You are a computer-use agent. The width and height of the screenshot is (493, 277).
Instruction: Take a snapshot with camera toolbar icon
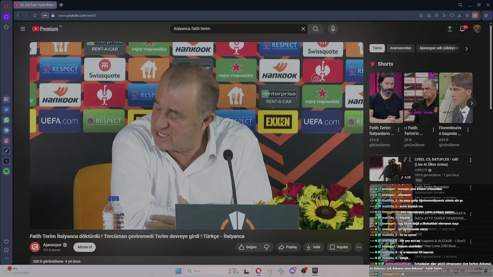[x=429, y=15]
